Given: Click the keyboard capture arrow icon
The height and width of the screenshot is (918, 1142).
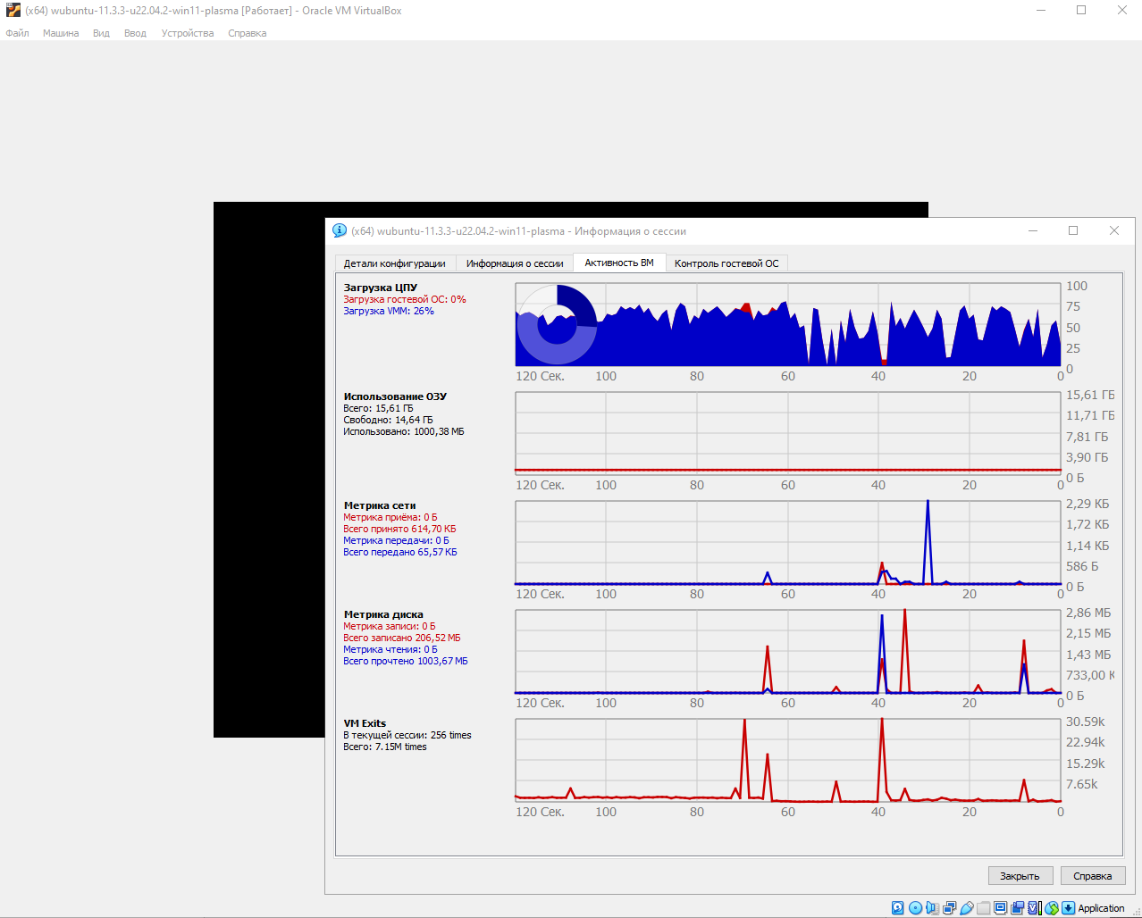Looking at the screenshot, I should pos(1069,908).
